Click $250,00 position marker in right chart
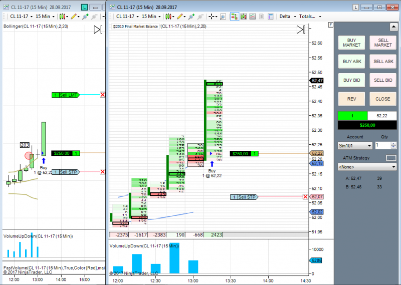 pyautogui.click(x=244, y=154)
